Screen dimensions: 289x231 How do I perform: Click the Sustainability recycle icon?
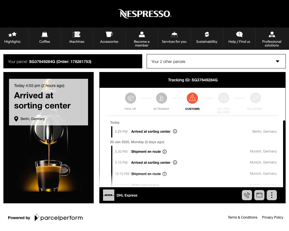(207, 34)
